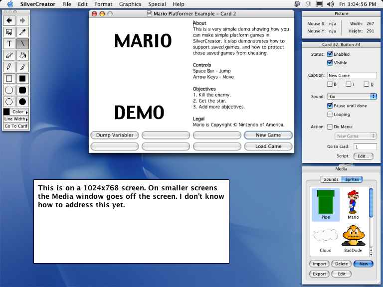Click the Import button in Media panel

[319, 264]
